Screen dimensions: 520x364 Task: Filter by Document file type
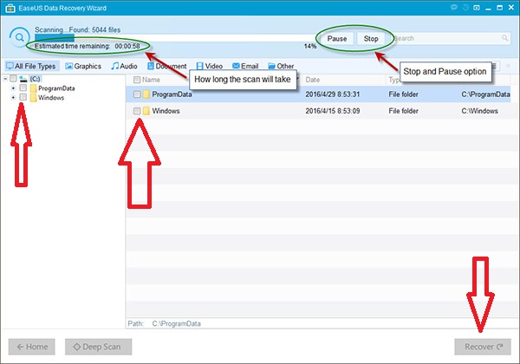pos(166,66)
